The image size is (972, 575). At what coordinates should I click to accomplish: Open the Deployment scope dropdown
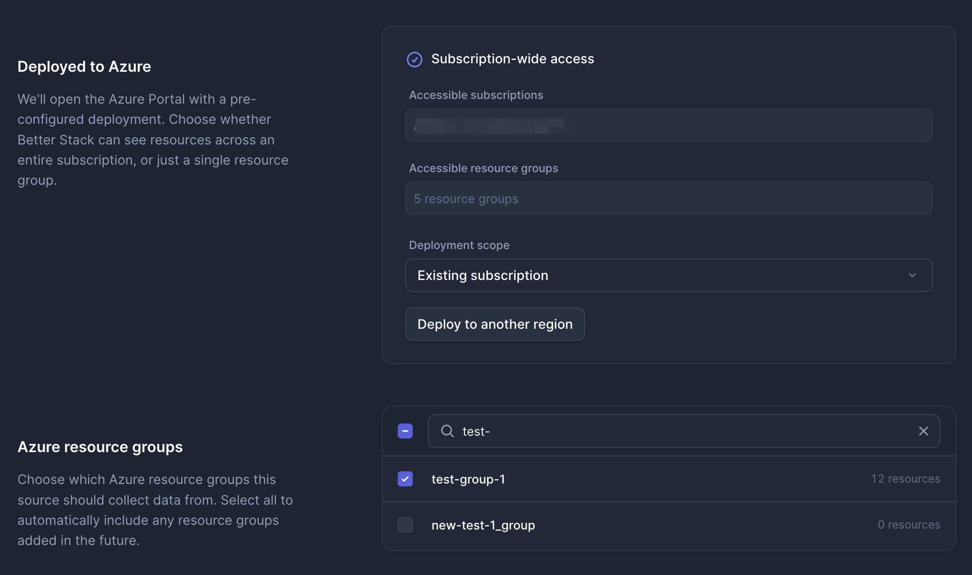(669, 275)
